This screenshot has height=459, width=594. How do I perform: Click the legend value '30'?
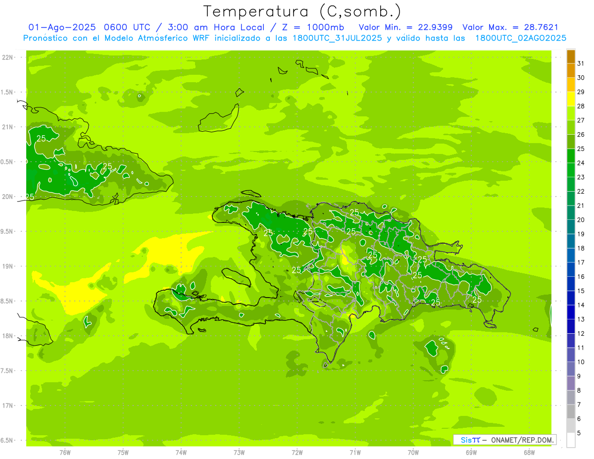[581, 78]
